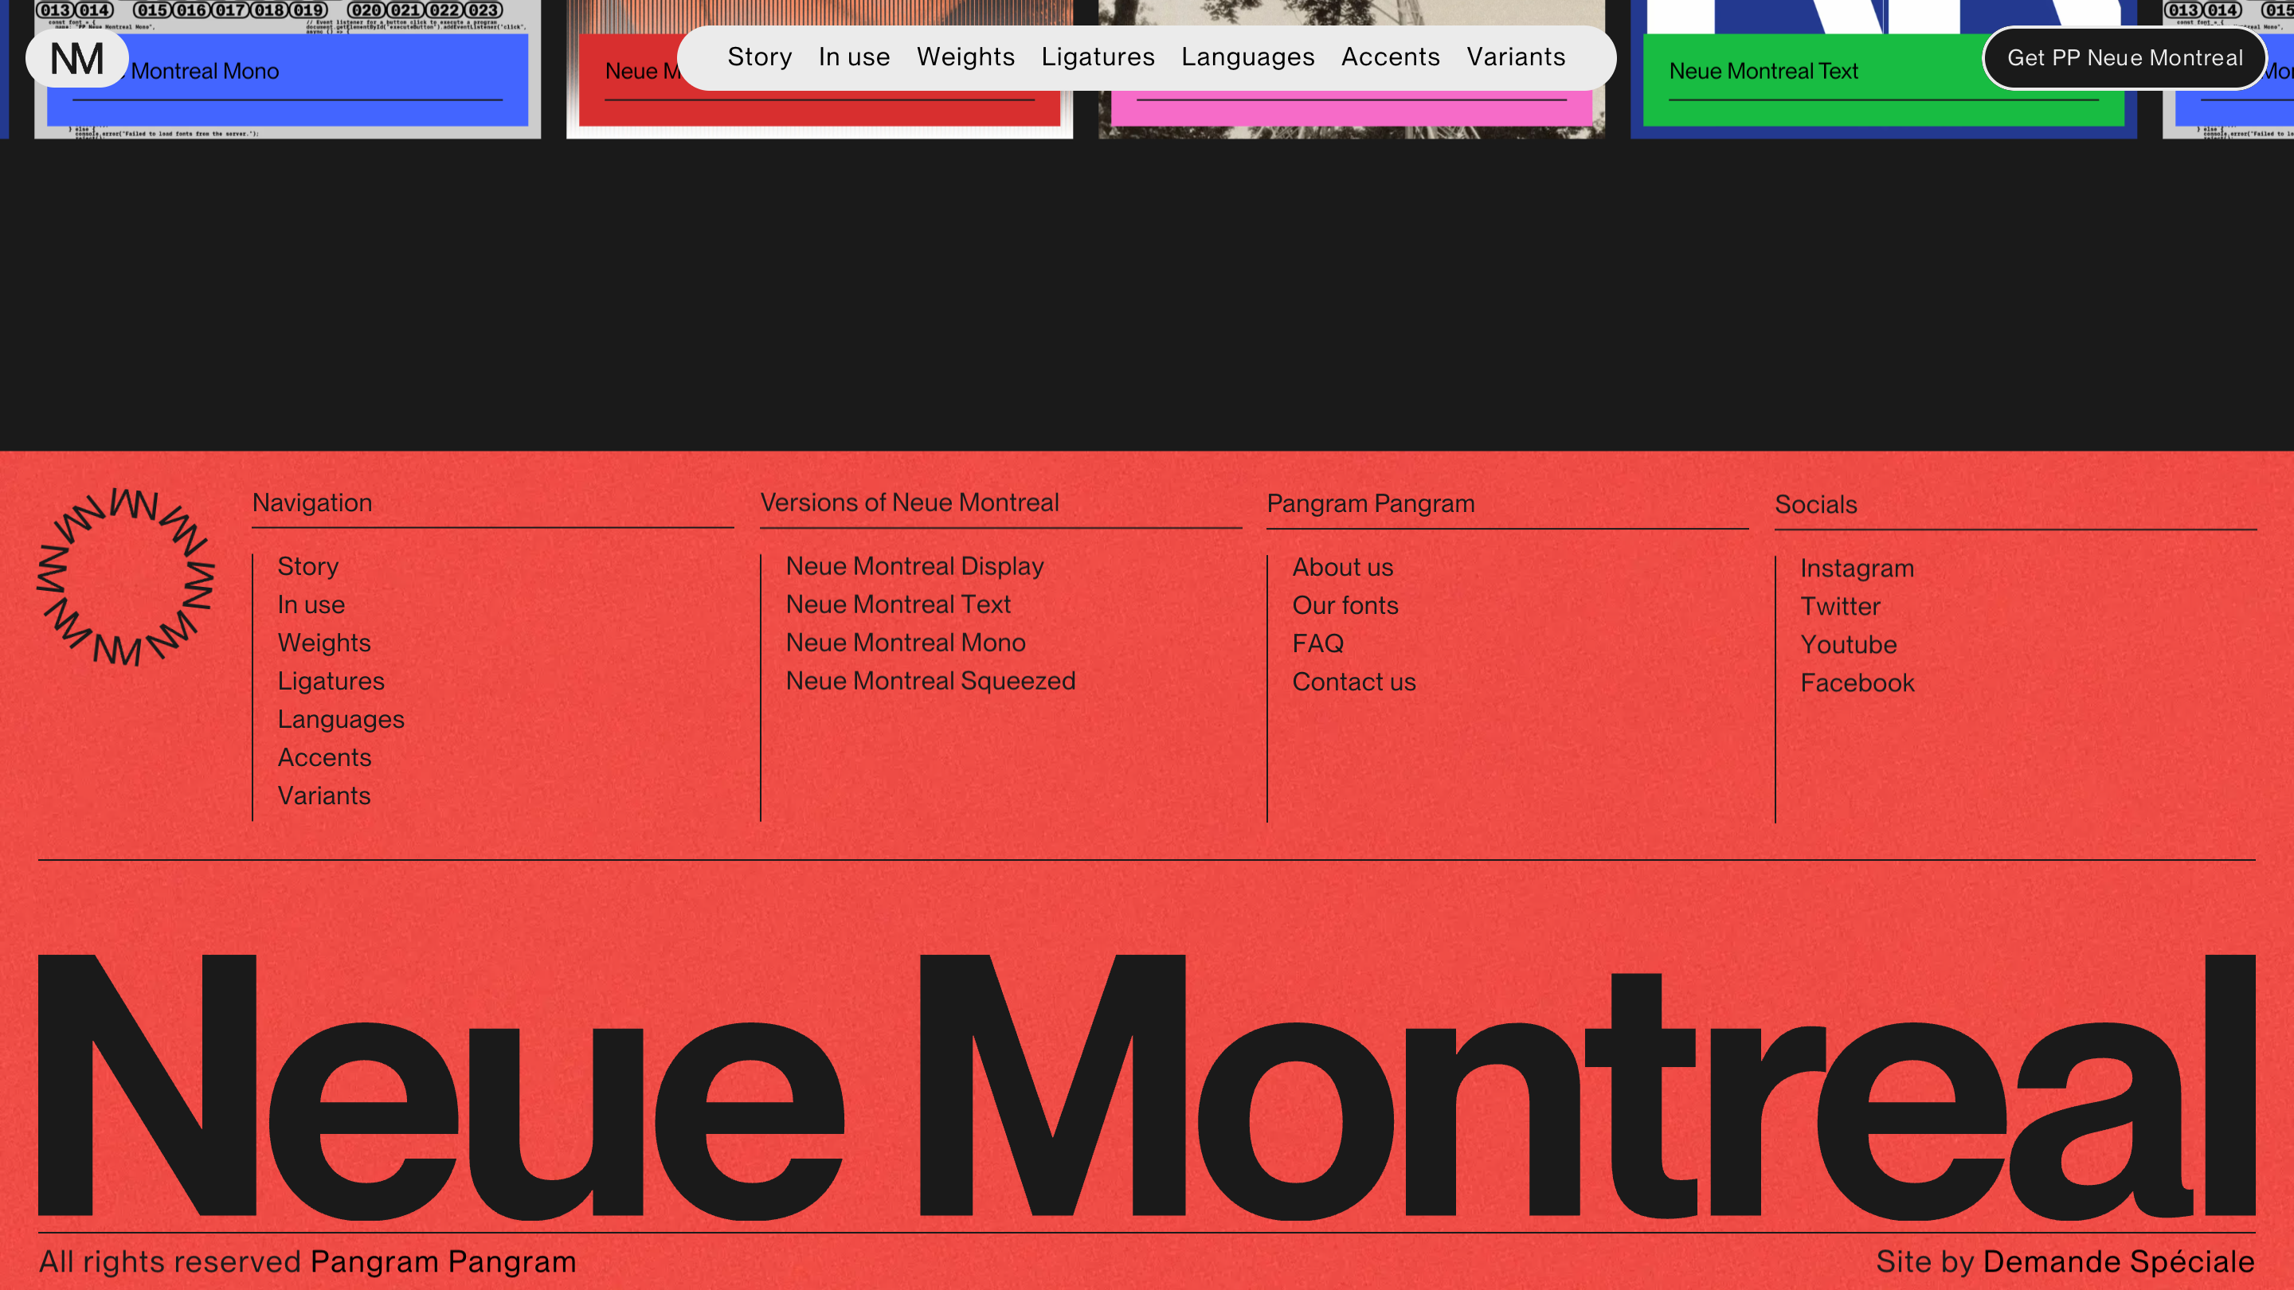Click Story link in footer Navigation
This screenshot has height=1290, width=2294.
pos(308,566)
